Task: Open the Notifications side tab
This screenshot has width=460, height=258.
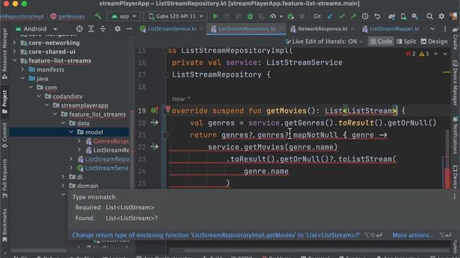Action: pos(455,135)
